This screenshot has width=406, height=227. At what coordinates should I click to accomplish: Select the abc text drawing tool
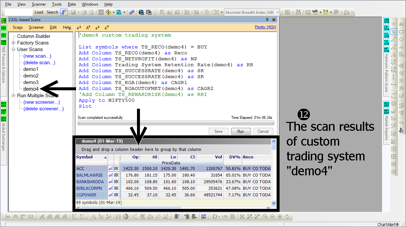[x=402, y=24]
